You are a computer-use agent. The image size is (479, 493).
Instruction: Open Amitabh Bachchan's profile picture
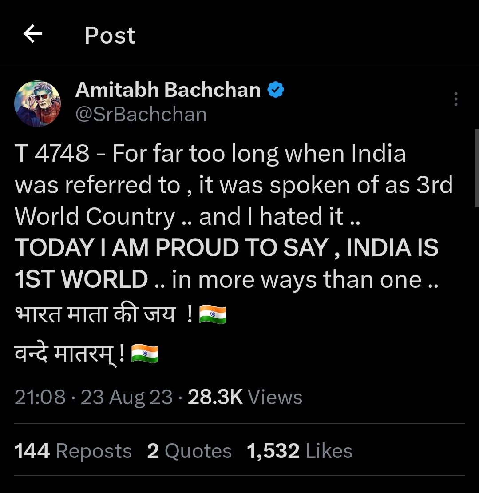click(37, 103)
